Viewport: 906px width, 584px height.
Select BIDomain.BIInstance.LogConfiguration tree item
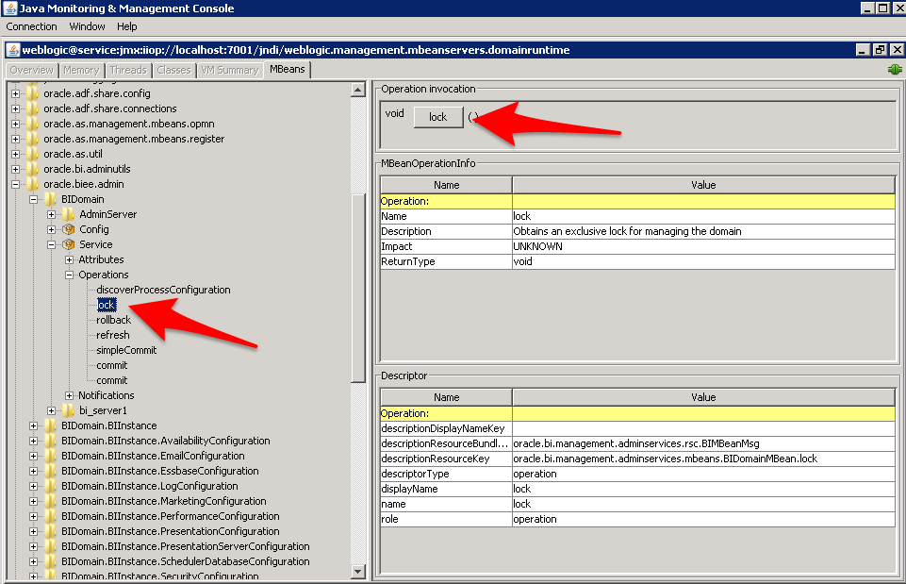150,486
